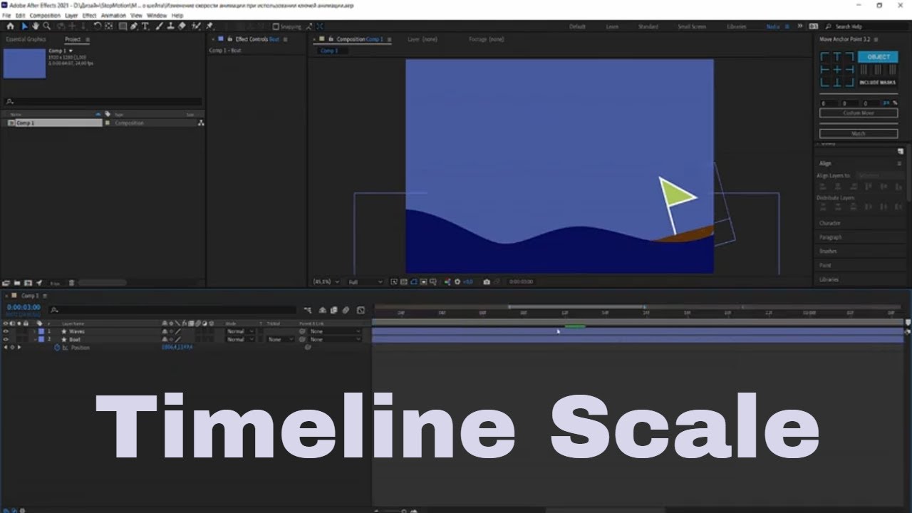This screenshot has height=513, width=912.
Task: Click the new composition icon in Project panel
Action: [x=28, y=283]
